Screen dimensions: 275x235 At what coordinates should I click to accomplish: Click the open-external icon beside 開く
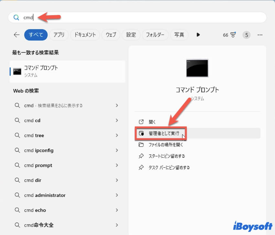(x=141, y=122)
